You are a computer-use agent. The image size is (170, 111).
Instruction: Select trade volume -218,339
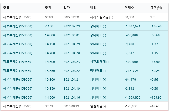(131, 71)
